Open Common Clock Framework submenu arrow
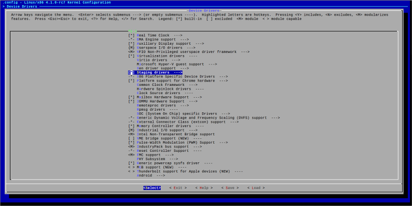Viewport: 412px width, 206px height. (x=193, y=85)
